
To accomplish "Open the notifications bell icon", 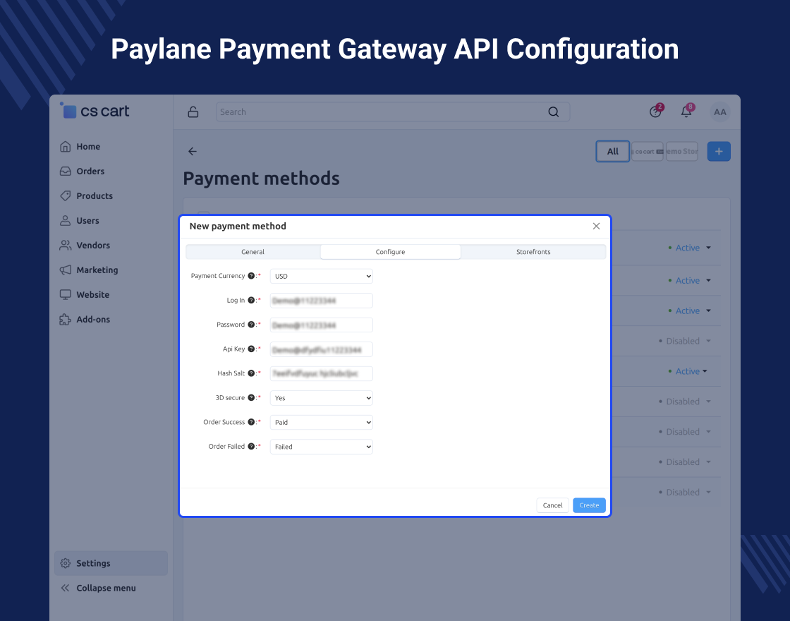I will coord(687,111).
